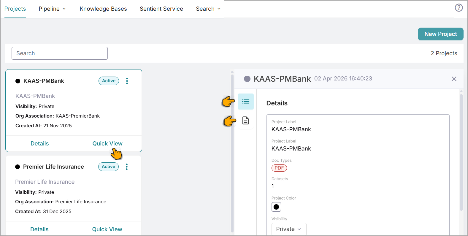The height and width of the screenshot is (236, 468).
Task: Click the 'Details' heading in quick view
Action: click(277, 103)
